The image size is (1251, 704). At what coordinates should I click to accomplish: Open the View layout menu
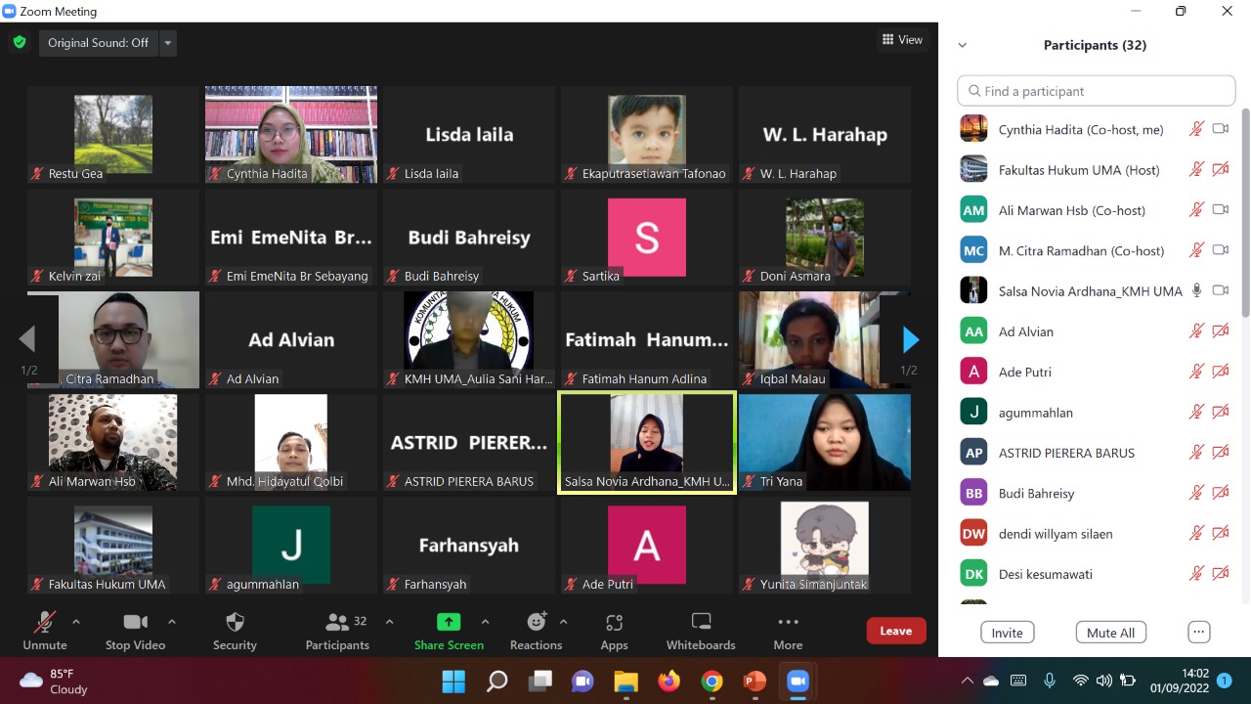[902, 40]
